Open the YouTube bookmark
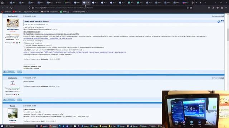 [17, 12]
